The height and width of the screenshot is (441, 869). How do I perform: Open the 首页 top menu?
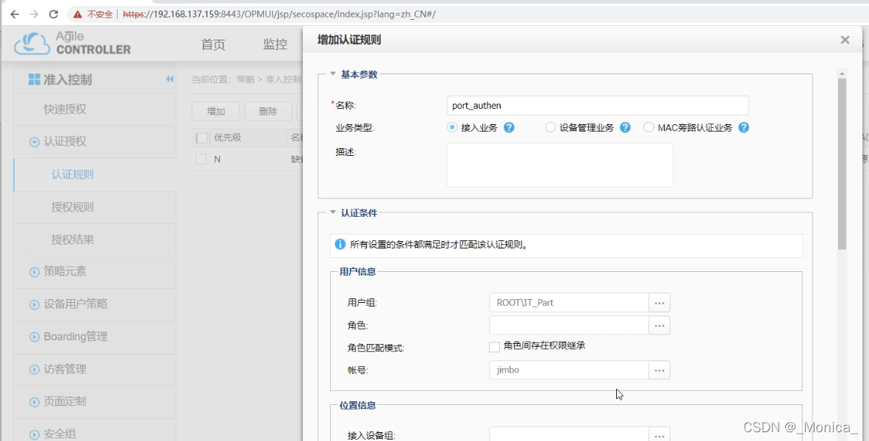tap(213, 44)
